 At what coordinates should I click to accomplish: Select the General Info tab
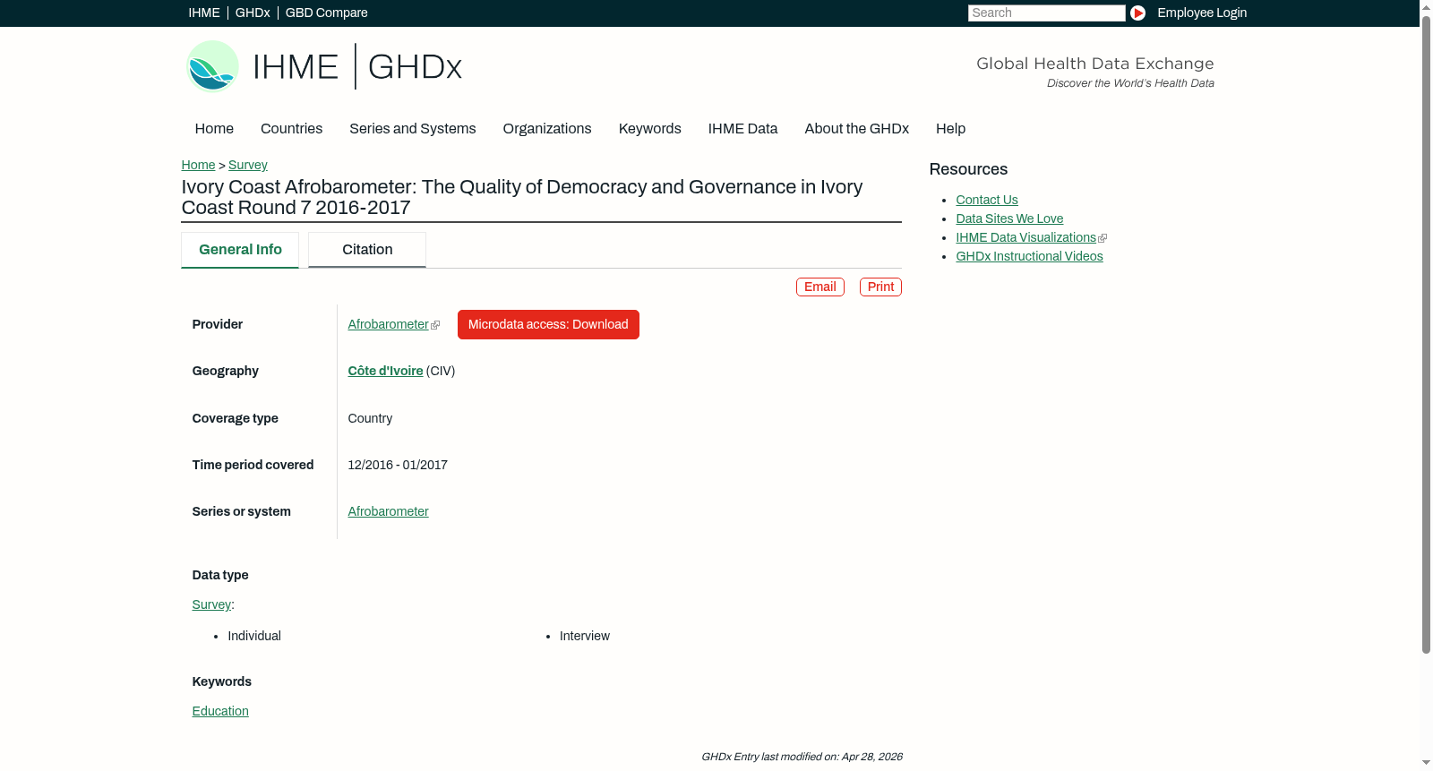(x=240, y=250)
